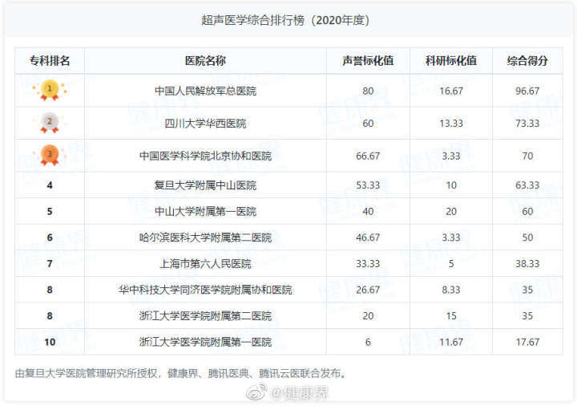Click total score 96.67
This screenshot has height=406, width=577.
click(x=527, y=91)
